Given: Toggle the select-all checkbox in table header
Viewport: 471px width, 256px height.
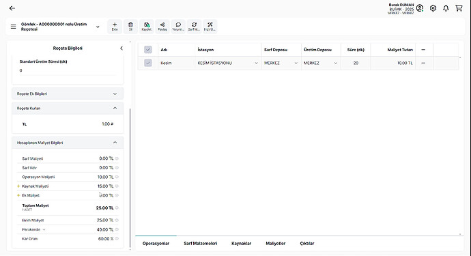Looking at the screenshot, I should [x=148, y=50].
